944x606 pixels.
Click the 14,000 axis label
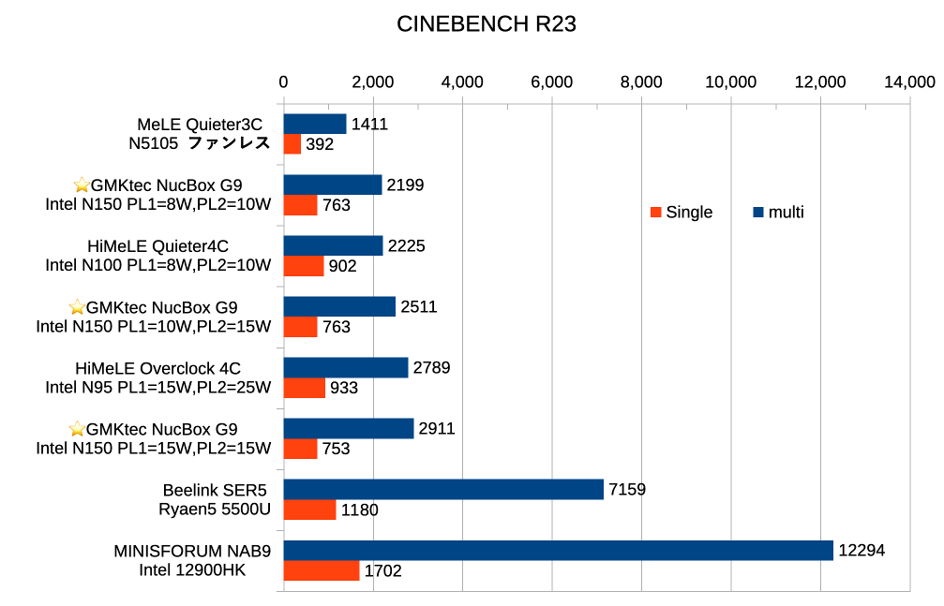909,81
